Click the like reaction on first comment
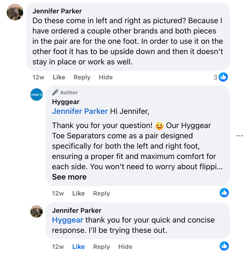The width and height of the screenshot is (252, 255). pos(223,77)
